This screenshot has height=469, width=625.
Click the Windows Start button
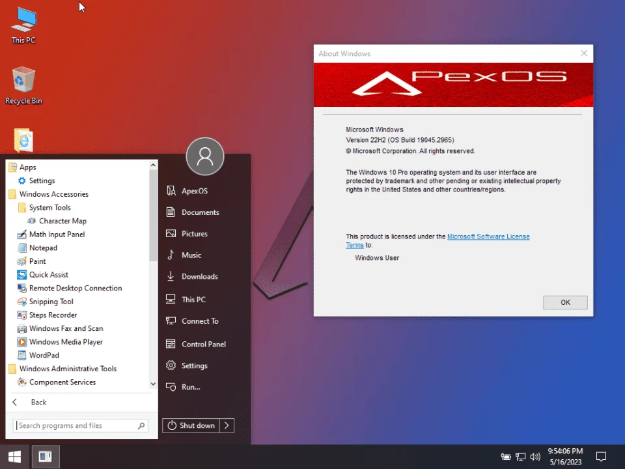[x=15, y=457]
